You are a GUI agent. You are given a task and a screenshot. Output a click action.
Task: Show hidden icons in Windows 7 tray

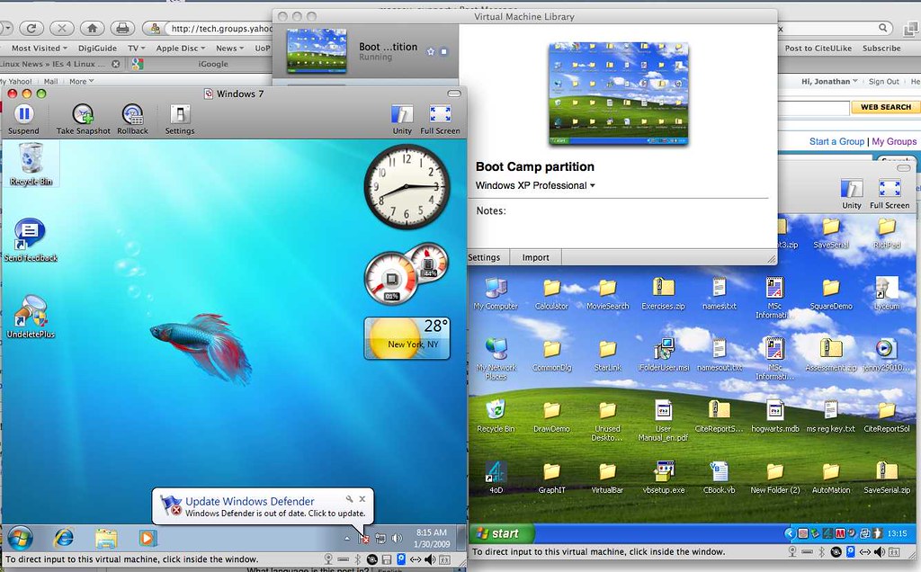click(x=346, y=538)
